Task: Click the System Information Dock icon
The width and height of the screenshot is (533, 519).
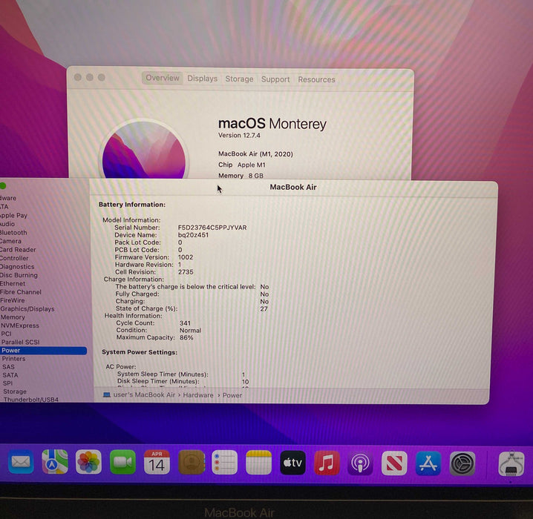Action: (x=511, y=463)
